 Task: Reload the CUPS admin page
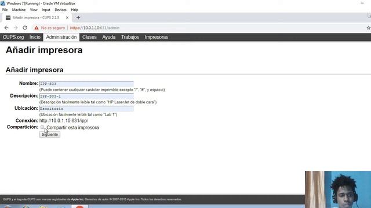[x=25, y=28]
